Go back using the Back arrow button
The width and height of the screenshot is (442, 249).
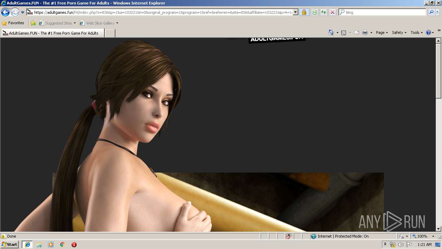[5, 12]
